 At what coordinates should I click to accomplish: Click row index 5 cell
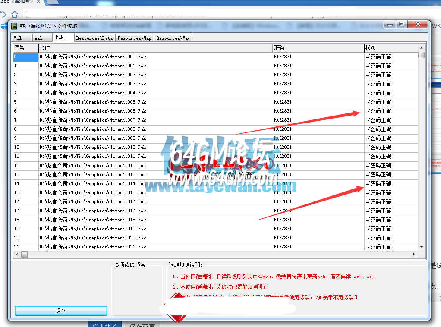25,102
